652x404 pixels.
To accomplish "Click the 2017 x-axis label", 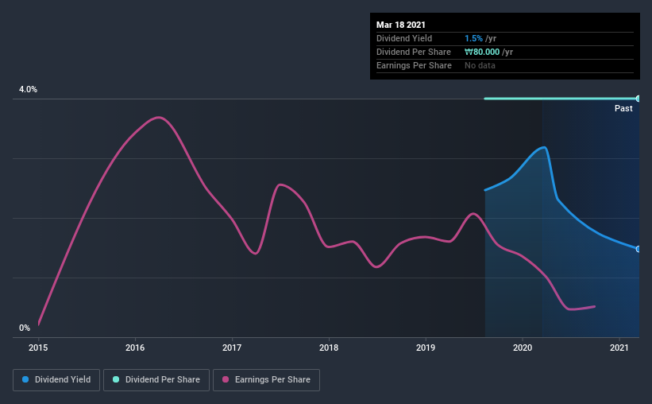I will [232, 348].
